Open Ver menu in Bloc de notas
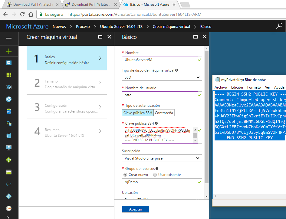Viewport: 286px width, 219px height. [x=268, y=87]
